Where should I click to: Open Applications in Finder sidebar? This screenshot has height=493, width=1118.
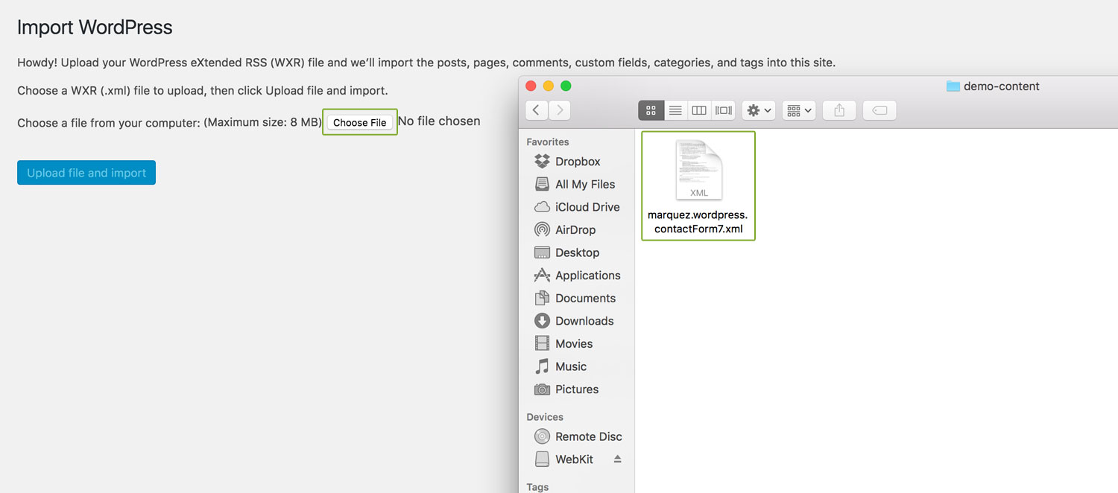point(576,276)
